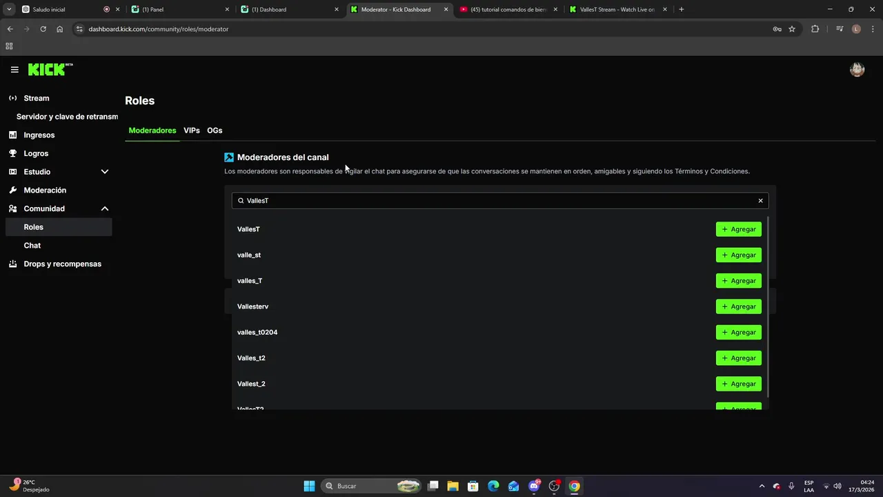
Task: Reload the current page
Action: click(x=43, y=29)
